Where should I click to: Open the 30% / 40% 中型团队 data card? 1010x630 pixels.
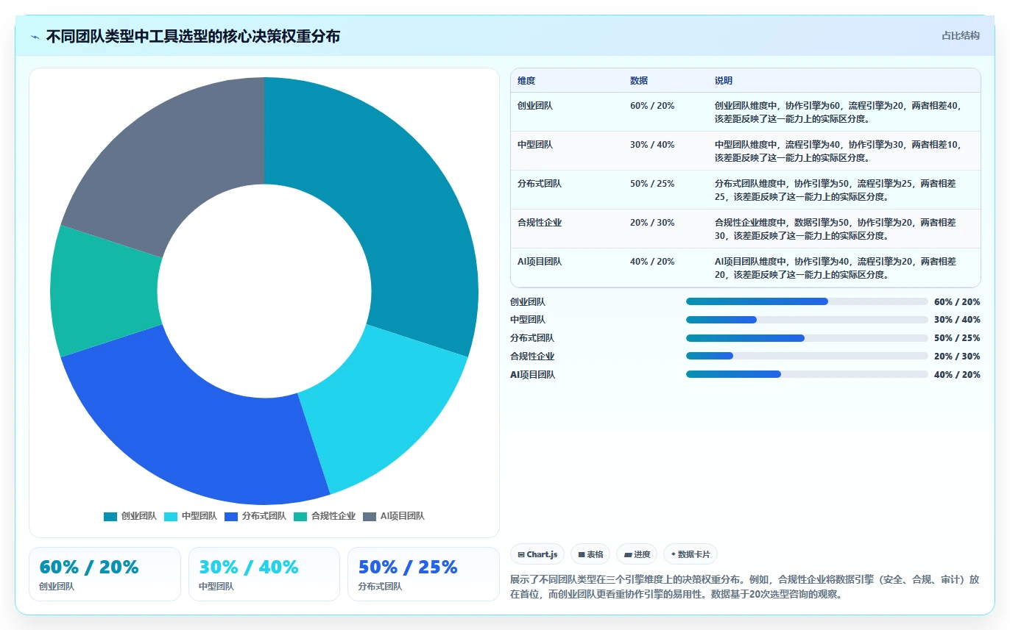[264, 574]
